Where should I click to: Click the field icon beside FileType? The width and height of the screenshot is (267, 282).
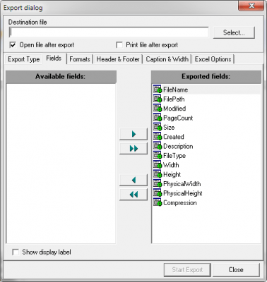158,155
